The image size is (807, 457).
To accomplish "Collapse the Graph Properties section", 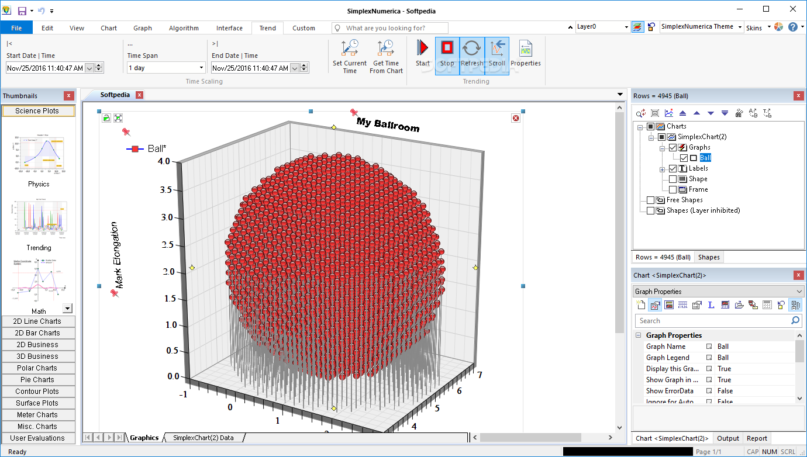I will click(x=639, y=335).
